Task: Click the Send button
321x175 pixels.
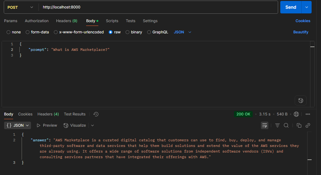Action: point(291,7)
